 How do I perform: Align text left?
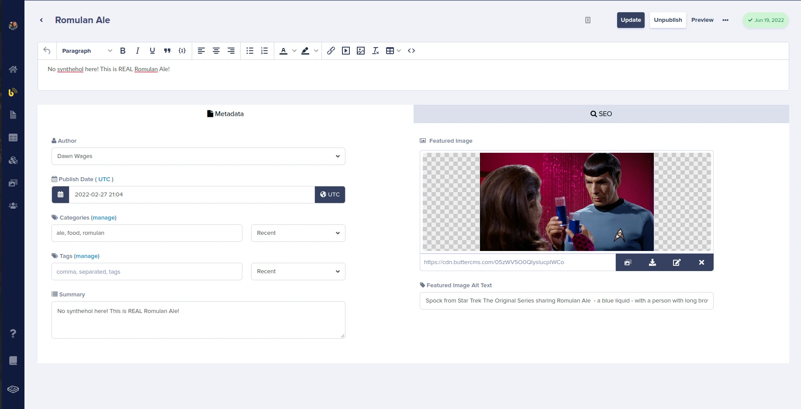coord(201,51)
